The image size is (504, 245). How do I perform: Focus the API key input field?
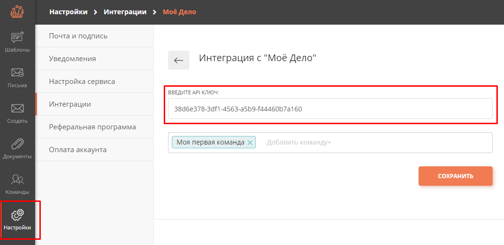click(x=330, y=109)
